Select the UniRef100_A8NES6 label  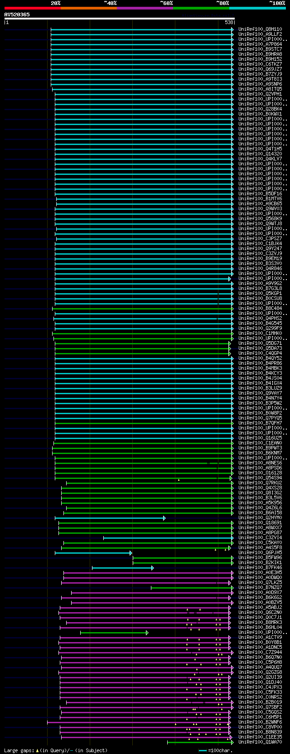260,463
